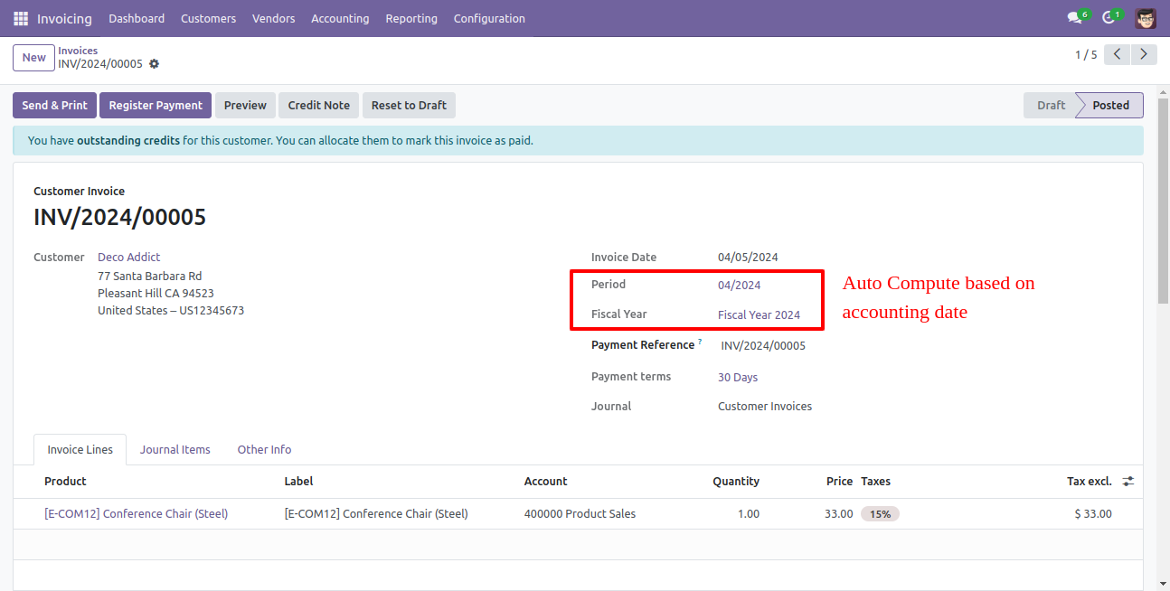Click the Label column header

click(x=298, y=482)
